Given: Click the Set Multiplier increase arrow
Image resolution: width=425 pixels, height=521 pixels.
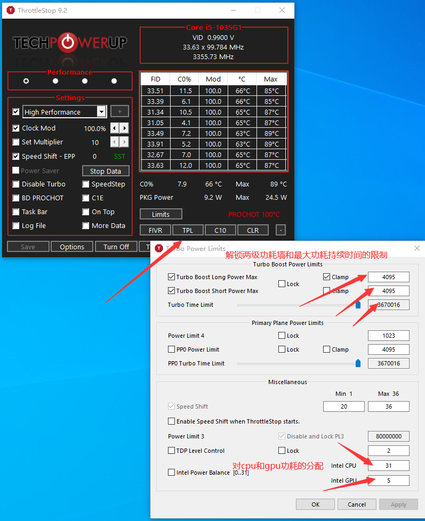Looking at the screenshot, I should coord(124,142).
